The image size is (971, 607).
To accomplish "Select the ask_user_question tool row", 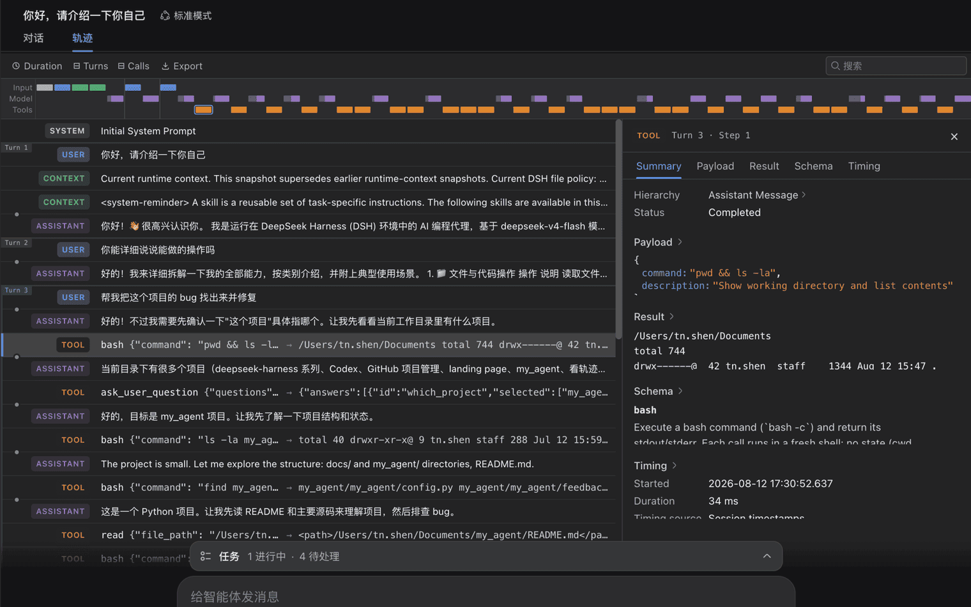I will (x=309, y=392).
